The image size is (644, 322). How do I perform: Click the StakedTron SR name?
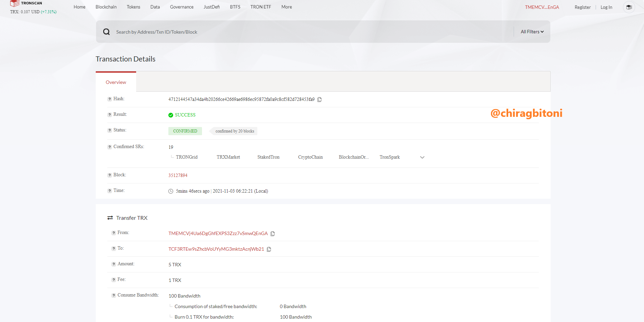pyautogui.click(x=268, y=157)
